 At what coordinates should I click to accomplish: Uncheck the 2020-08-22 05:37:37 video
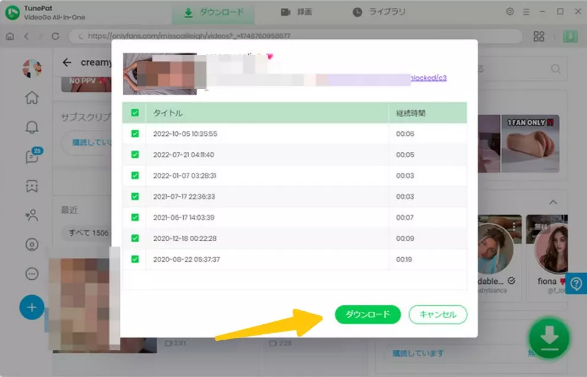click(x=135, y=259)
